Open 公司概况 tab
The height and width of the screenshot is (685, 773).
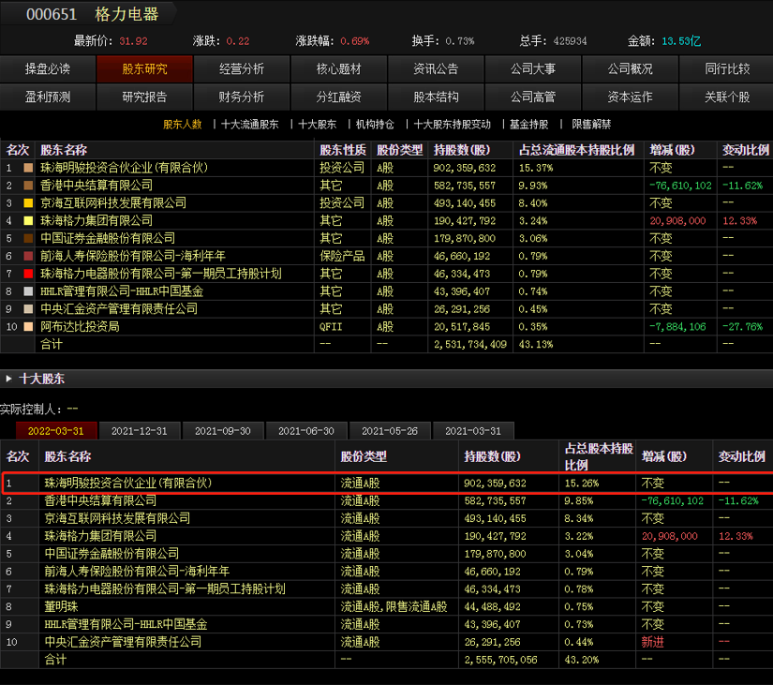(x=630, y=68)
